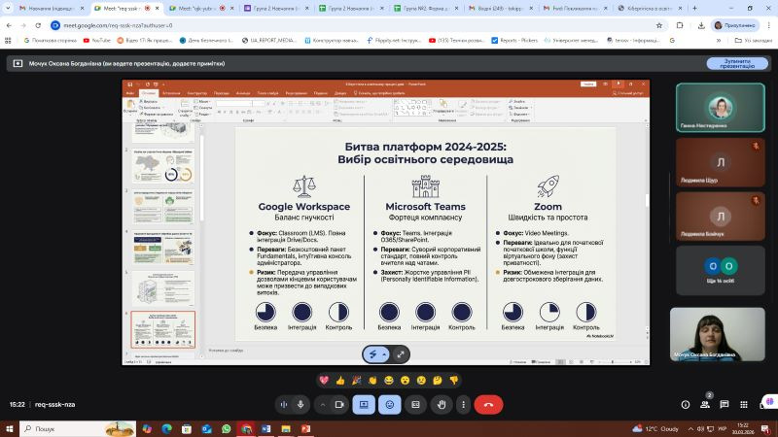Switch to the second Meet browser tab

click(201, 9)
